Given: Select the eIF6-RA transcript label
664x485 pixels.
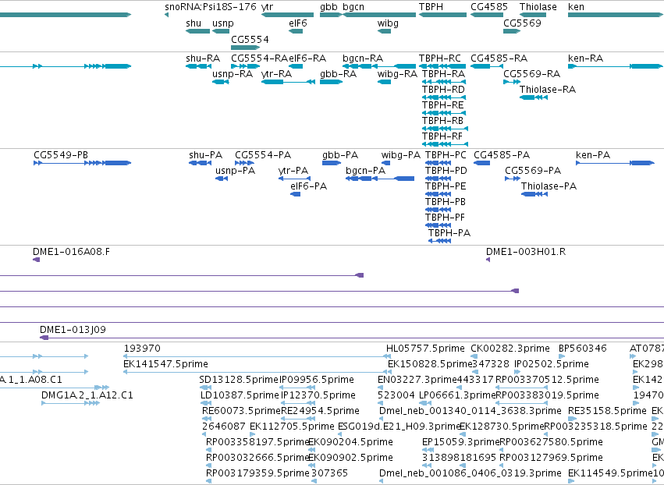Looking at the screenshot, I should (x=307, y=58).
